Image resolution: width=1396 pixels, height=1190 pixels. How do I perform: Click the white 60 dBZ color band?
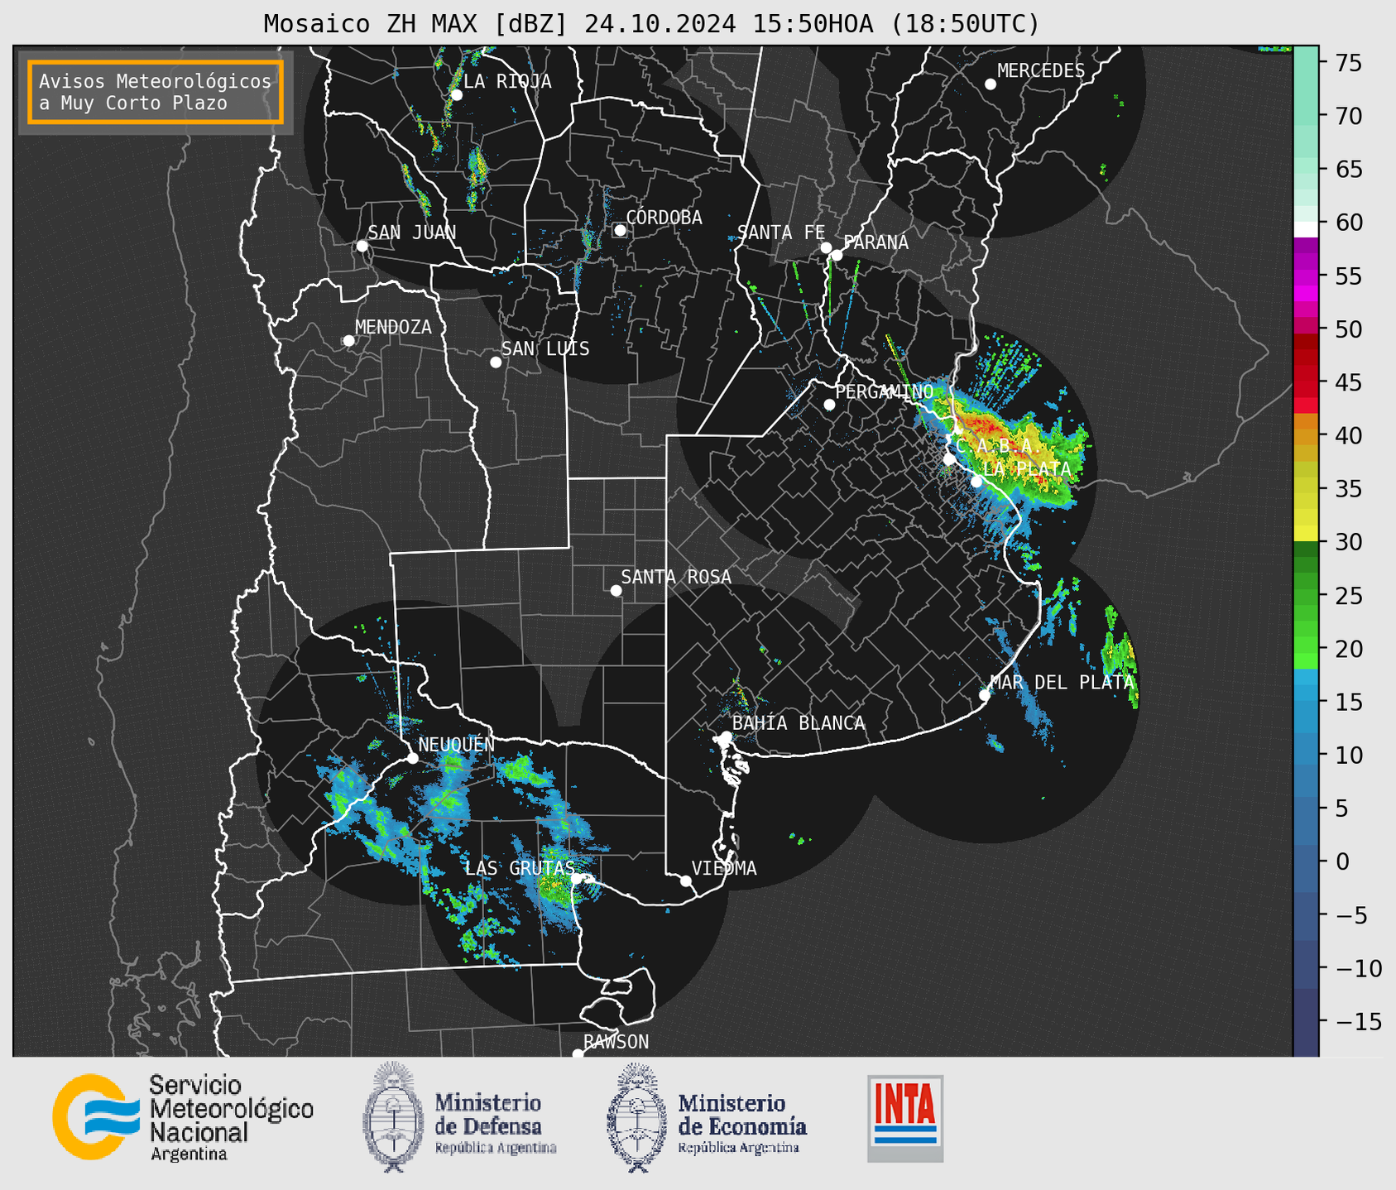(1306, 229)
